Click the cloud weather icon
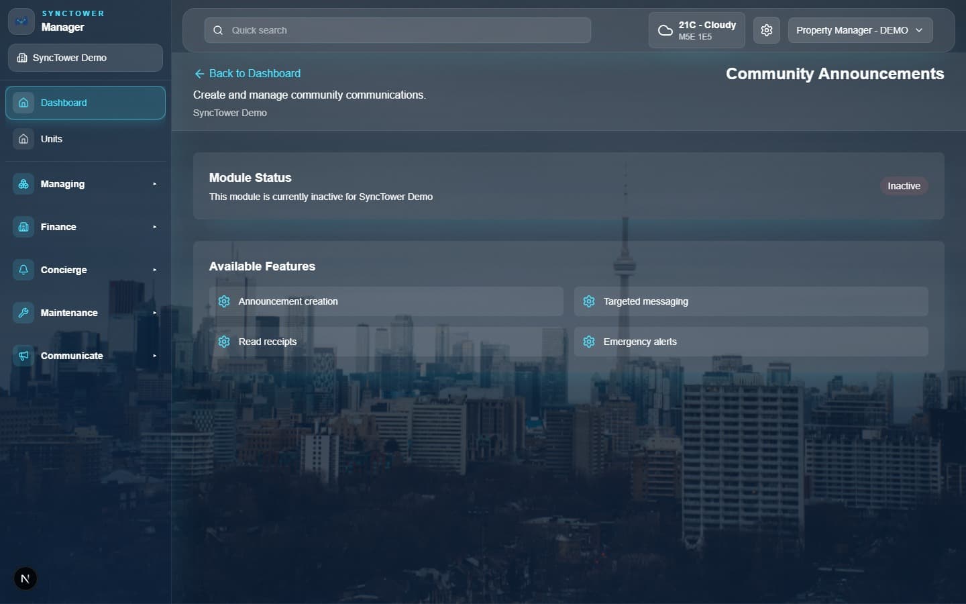The image size is (966, 604). pyautogui.click(x=665, y=30)
